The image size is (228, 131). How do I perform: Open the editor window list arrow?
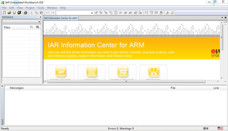pyautogui.click(x=222, y=18)
